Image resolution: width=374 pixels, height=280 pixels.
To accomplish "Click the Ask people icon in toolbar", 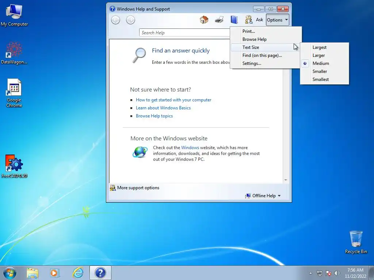I will (x=249, y=20).
